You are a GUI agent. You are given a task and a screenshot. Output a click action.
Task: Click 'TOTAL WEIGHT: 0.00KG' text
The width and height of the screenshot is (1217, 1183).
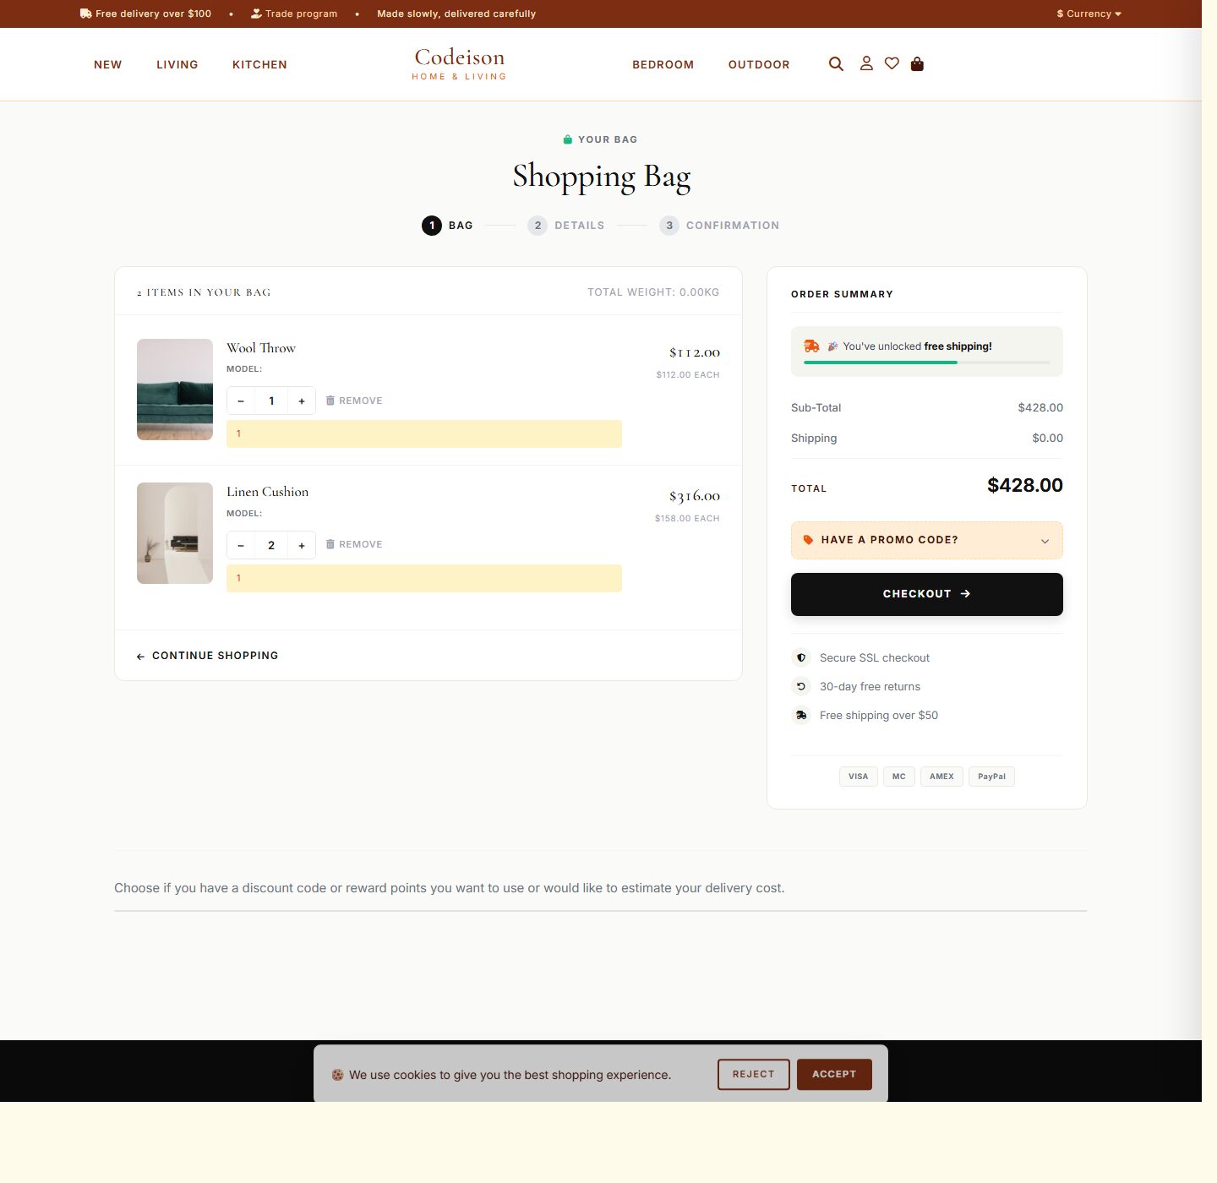point(653,292)
